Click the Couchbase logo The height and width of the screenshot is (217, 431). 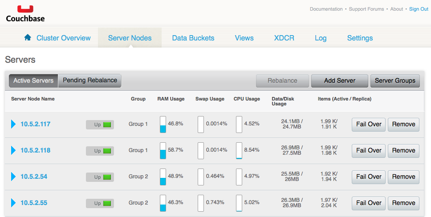25,13
